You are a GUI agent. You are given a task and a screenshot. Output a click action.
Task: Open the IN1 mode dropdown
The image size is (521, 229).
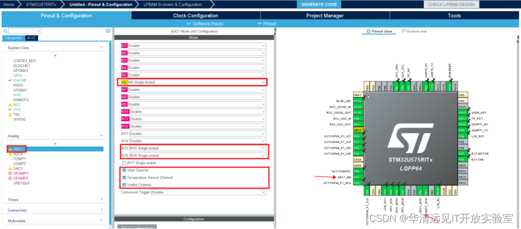click(197, 46)
